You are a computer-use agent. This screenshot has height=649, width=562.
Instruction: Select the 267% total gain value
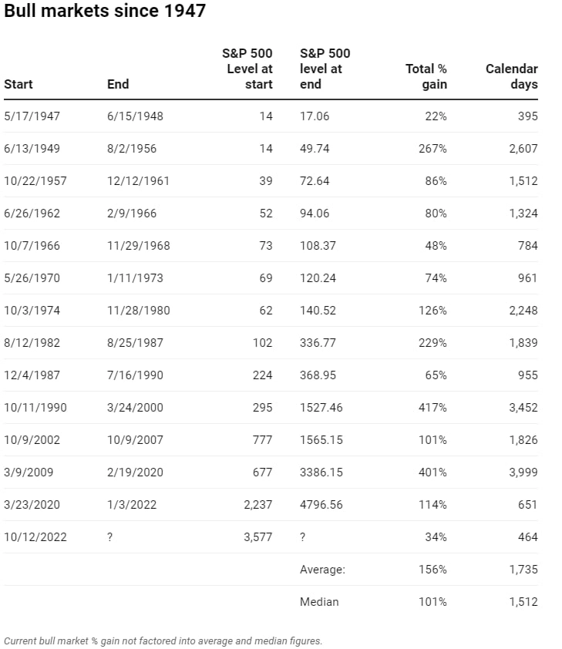tap(433, 149)
